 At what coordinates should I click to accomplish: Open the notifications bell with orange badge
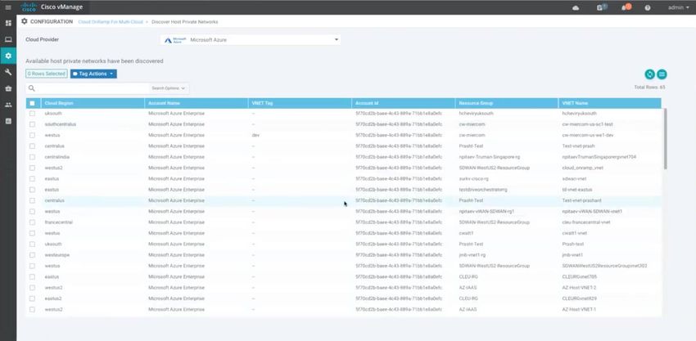626,7
